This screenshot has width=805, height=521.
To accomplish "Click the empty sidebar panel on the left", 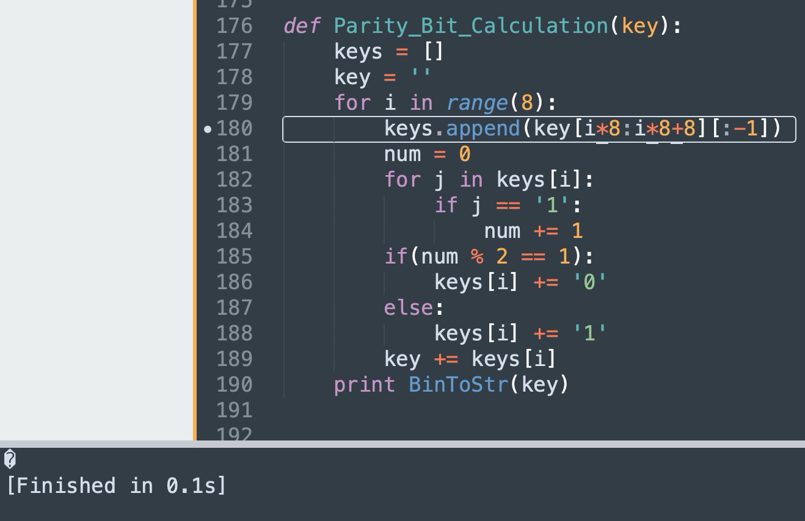I will [x=97, y=220].
